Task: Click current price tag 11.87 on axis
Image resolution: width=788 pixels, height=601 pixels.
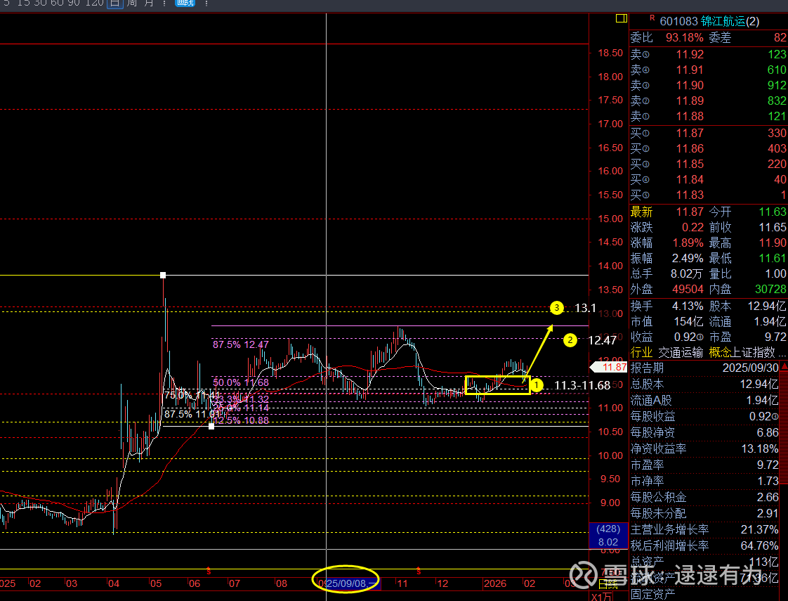Action: click(x=609, y=367)
